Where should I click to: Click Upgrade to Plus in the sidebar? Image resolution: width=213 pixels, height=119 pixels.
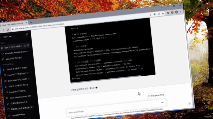18,115
